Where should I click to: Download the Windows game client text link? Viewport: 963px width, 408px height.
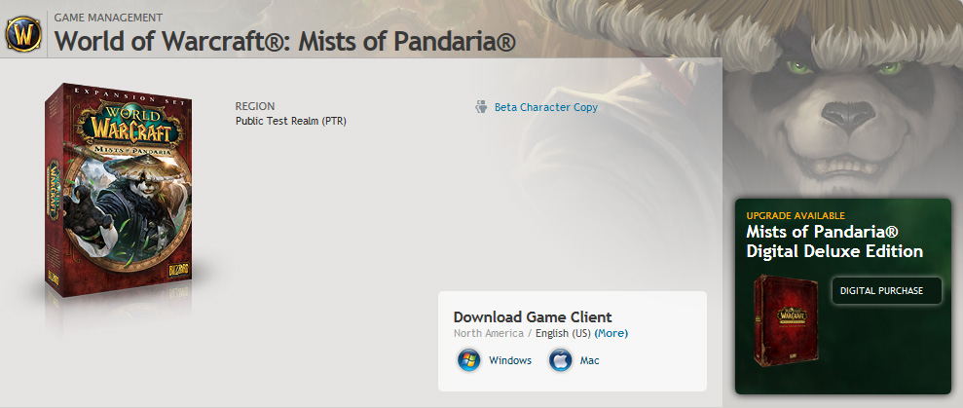coord(510,360)
